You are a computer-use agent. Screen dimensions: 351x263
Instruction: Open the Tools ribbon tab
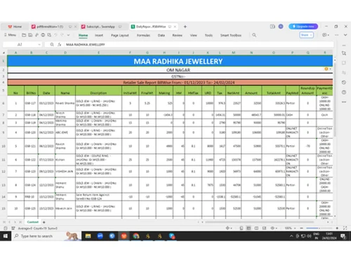(208, 35)
